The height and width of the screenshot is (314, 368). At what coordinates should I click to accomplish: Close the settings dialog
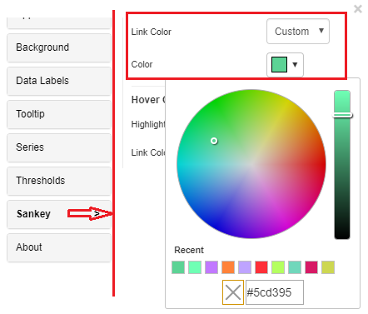pyautogui.click(x=358, y=9)
